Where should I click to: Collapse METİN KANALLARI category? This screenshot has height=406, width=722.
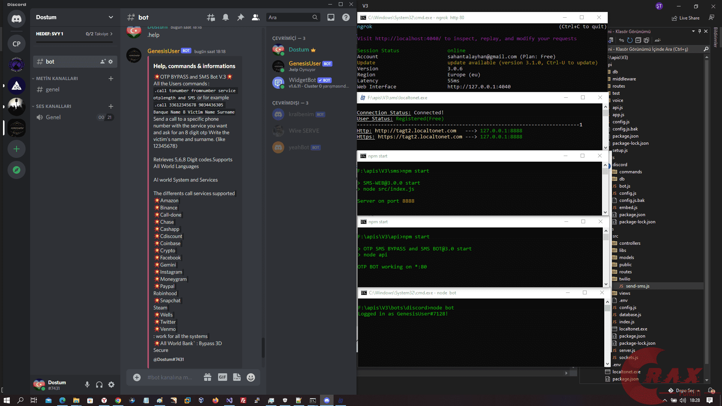pyautogui.click(x=56, y=79)
